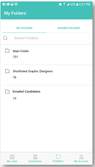
Task: Open the Facebook notification in status bar
Action: (x=4, y=4)
